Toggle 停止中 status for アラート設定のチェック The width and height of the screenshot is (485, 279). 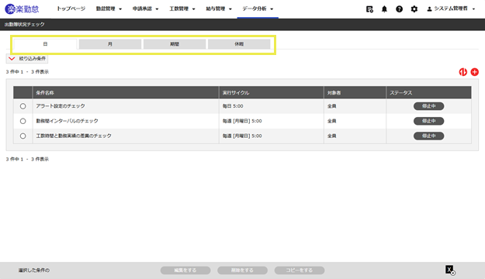428,106
